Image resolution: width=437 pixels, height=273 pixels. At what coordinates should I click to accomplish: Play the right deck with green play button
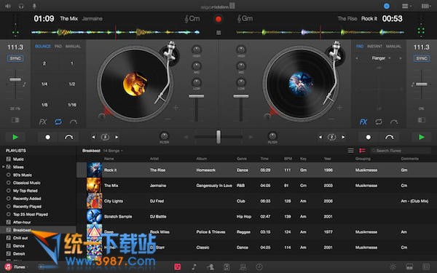point(422,137)
